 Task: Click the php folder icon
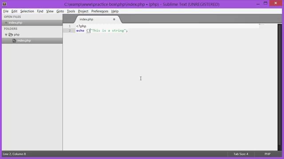pyautogui.click(x=11, y=34)
